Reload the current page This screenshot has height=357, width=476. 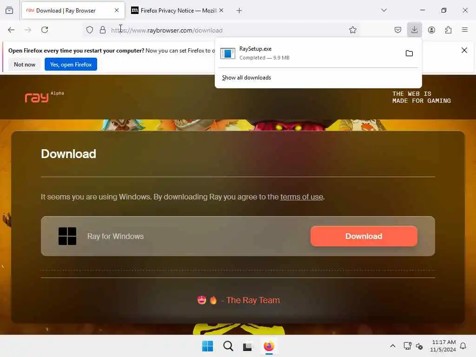pyautogui.click(x=45, y=30)
